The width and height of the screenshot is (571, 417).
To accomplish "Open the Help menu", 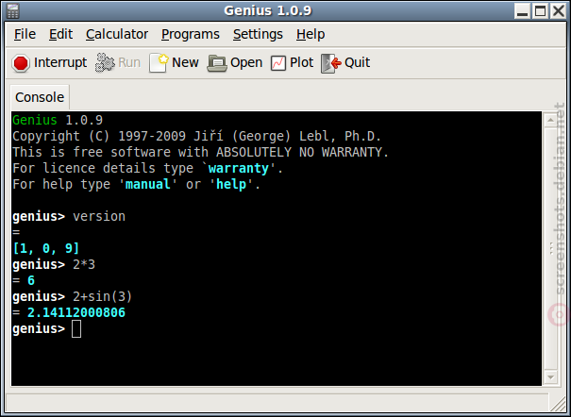I will (311, 34).
